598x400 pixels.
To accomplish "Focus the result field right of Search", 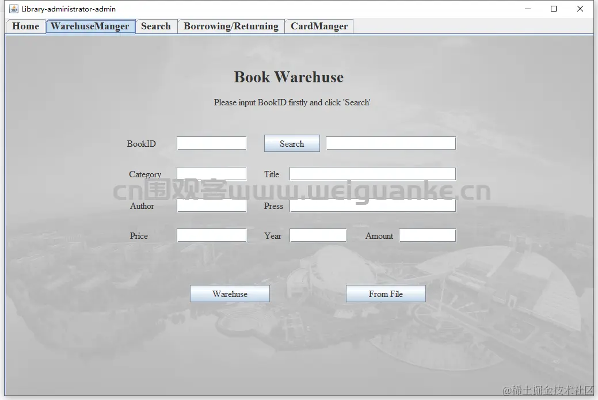I will tap(391, 143).
